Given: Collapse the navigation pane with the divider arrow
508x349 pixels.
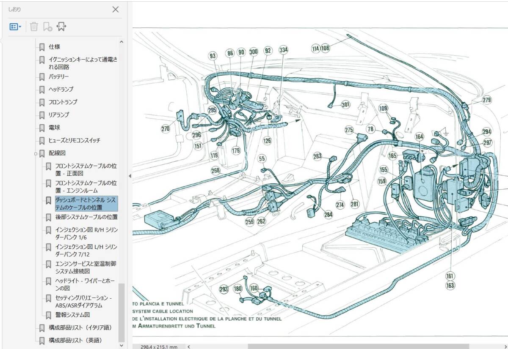Looking at the screenshot, I should point(130,176).
